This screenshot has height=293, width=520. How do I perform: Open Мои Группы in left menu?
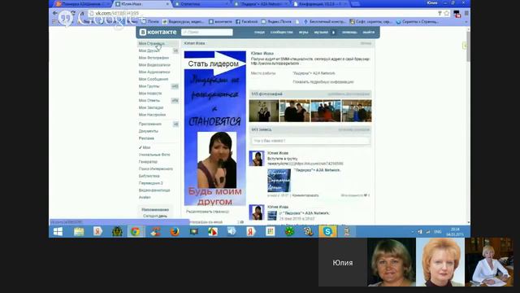click(x=149, y=86)
